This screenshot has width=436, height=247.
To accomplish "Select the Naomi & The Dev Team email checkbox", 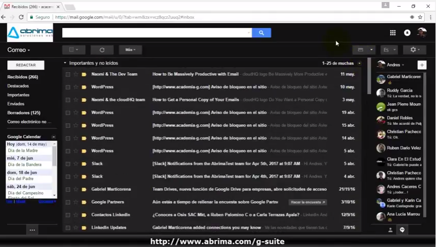I will click(68, 74).
